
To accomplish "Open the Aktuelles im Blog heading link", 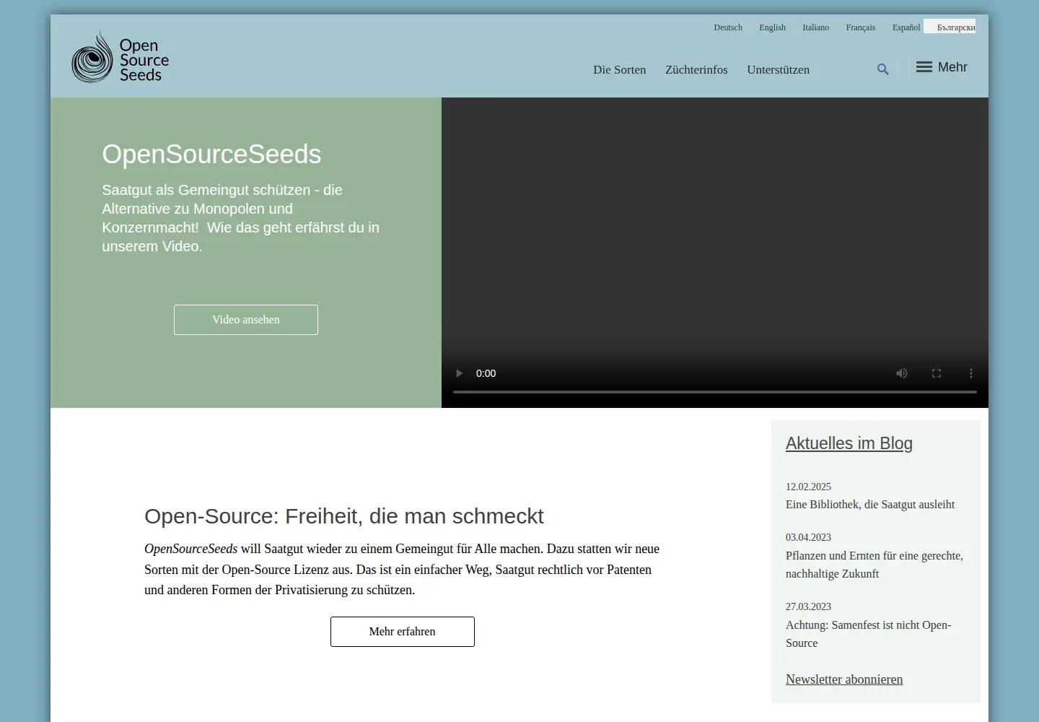I will click(849, 443).
